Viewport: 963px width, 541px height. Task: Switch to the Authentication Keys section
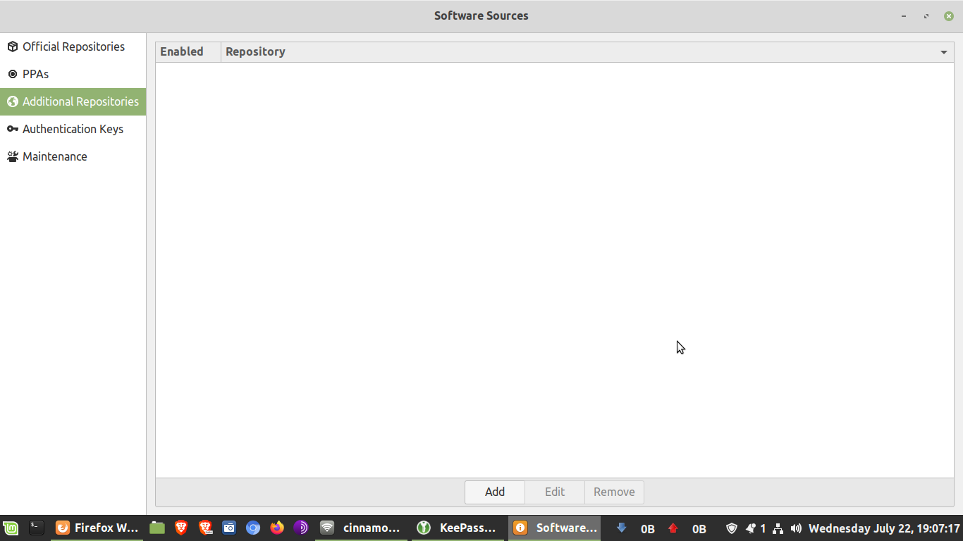pos(73,129)
